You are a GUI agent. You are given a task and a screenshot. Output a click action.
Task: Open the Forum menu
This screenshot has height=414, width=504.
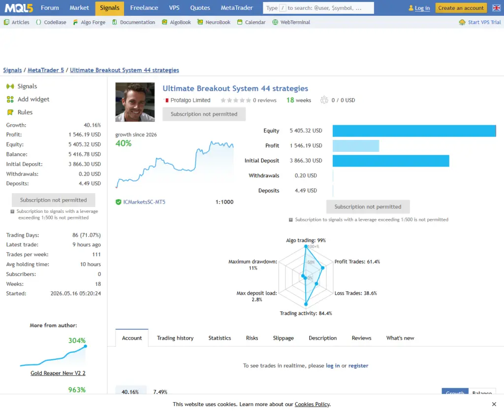click(50, 8)
